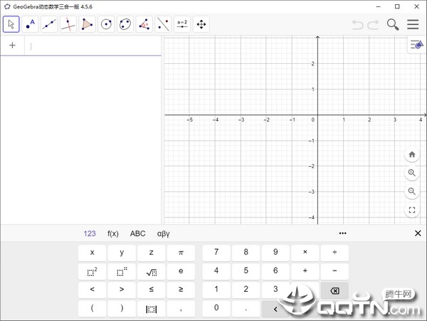Tap the π key

(181, 253)
